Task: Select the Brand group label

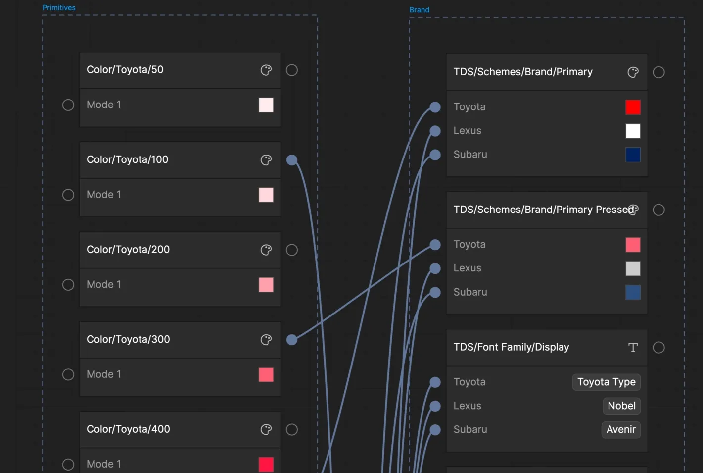Action: [x=420, y=10]
